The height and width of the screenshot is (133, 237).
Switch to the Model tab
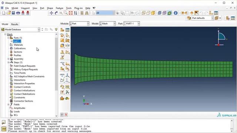coord(5,24)
